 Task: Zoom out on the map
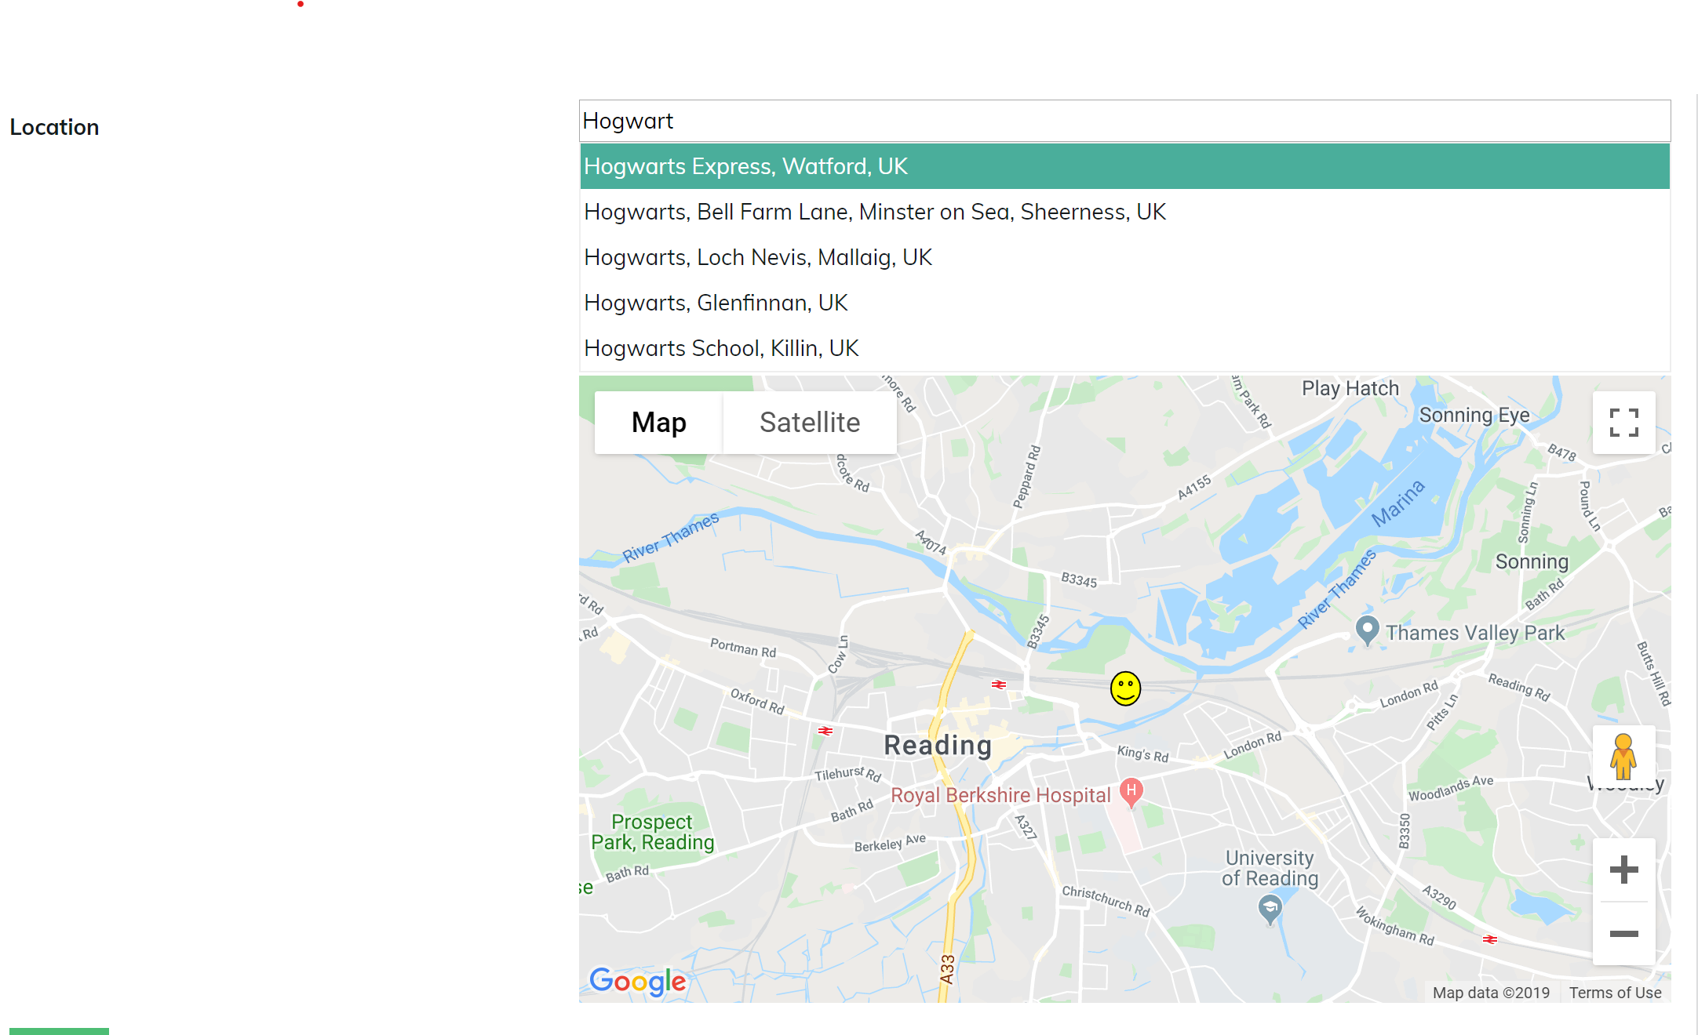(x=1623, y=933)
